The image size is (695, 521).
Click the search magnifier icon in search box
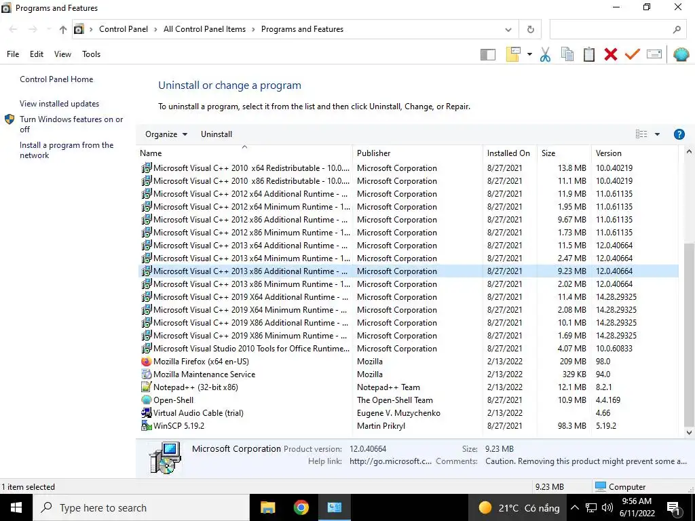coord(677,30)
